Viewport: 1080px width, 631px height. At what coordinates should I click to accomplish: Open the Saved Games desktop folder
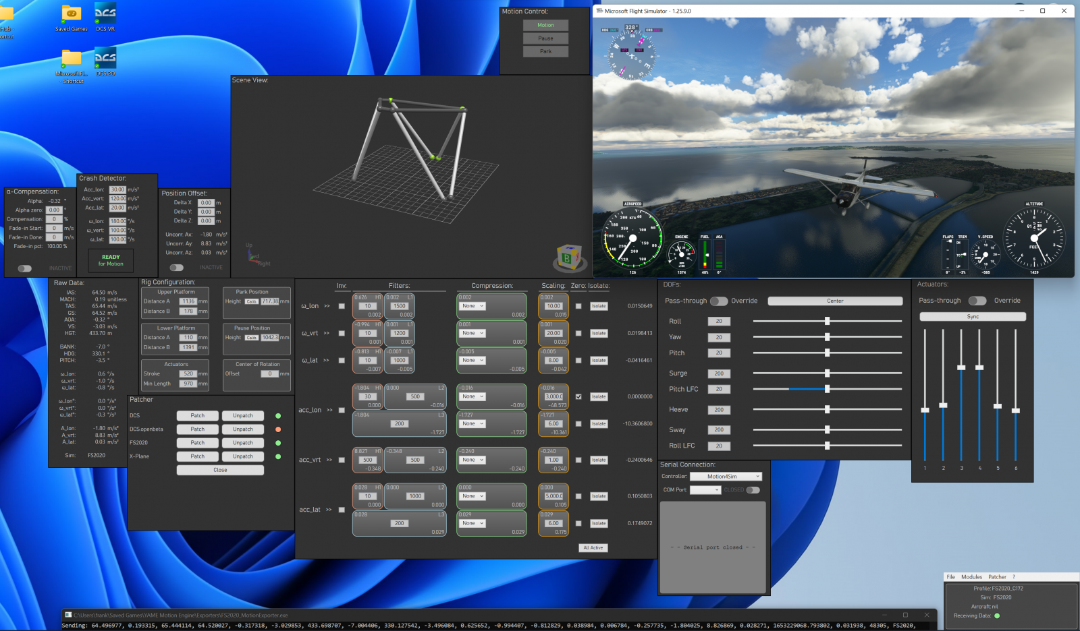click(71, 13)
